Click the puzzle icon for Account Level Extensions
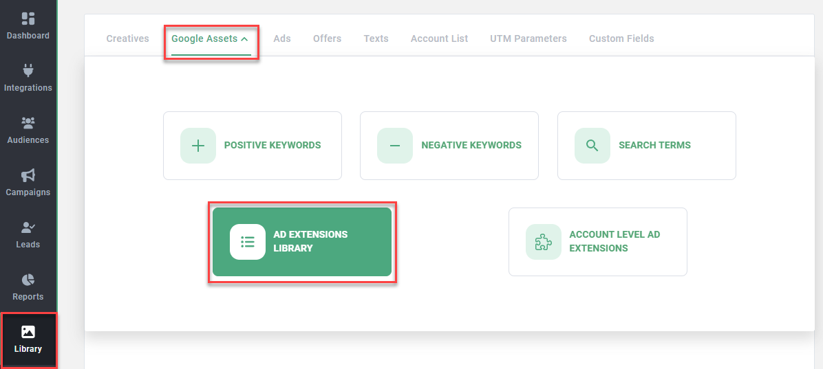Image resolution: width=823 pixels, height=369 pixels. point(544,242)
